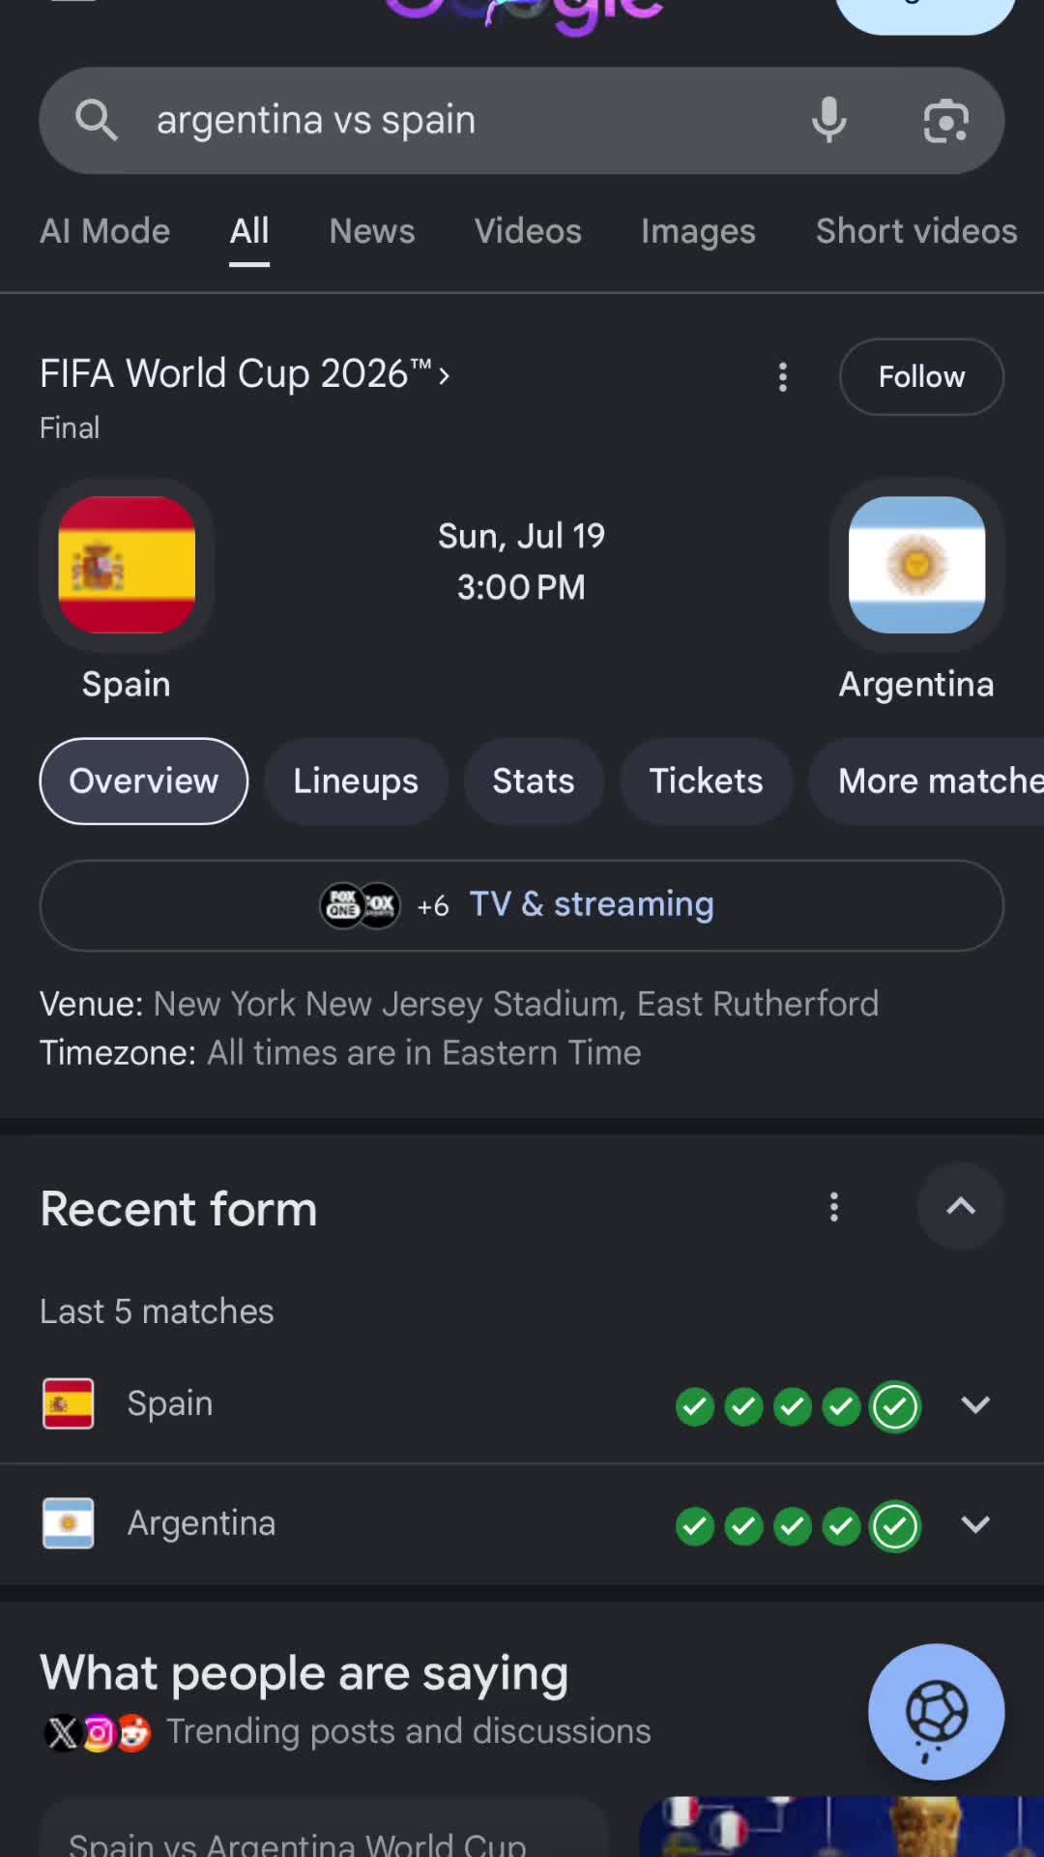
Task: Switch to AI Mode tab
Action: coord(104,231)
